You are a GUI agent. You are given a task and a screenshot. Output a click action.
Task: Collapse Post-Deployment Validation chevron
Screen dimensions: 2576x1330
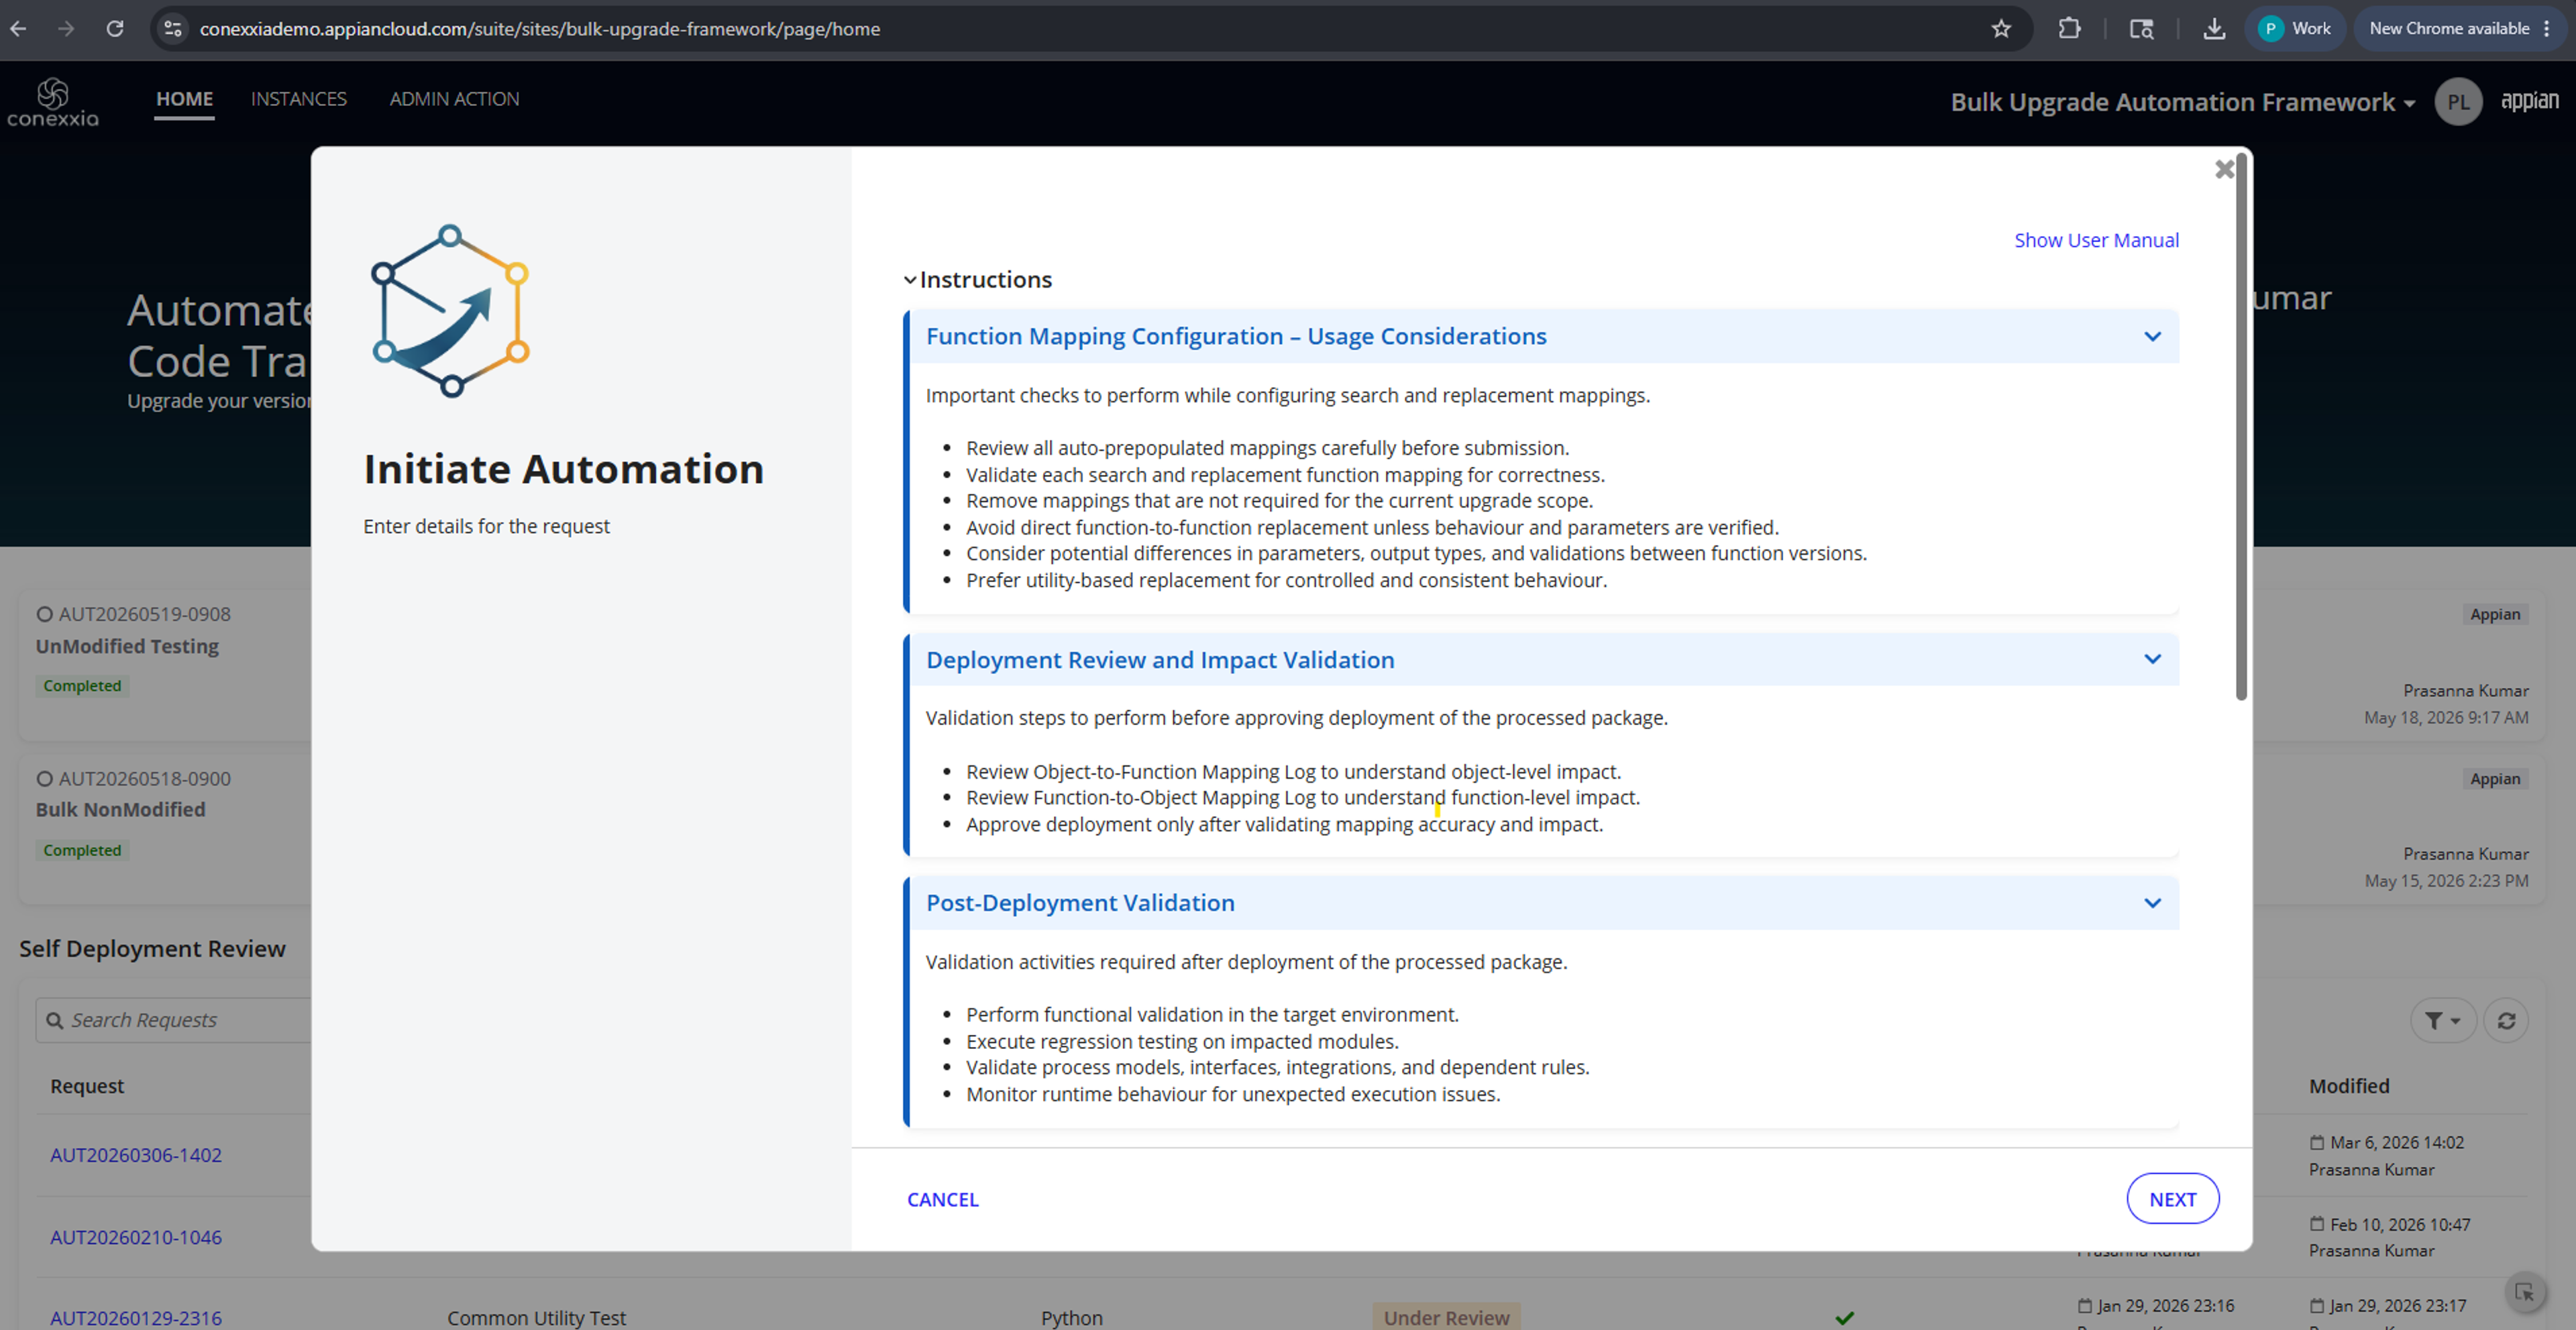click(2152, 903)
